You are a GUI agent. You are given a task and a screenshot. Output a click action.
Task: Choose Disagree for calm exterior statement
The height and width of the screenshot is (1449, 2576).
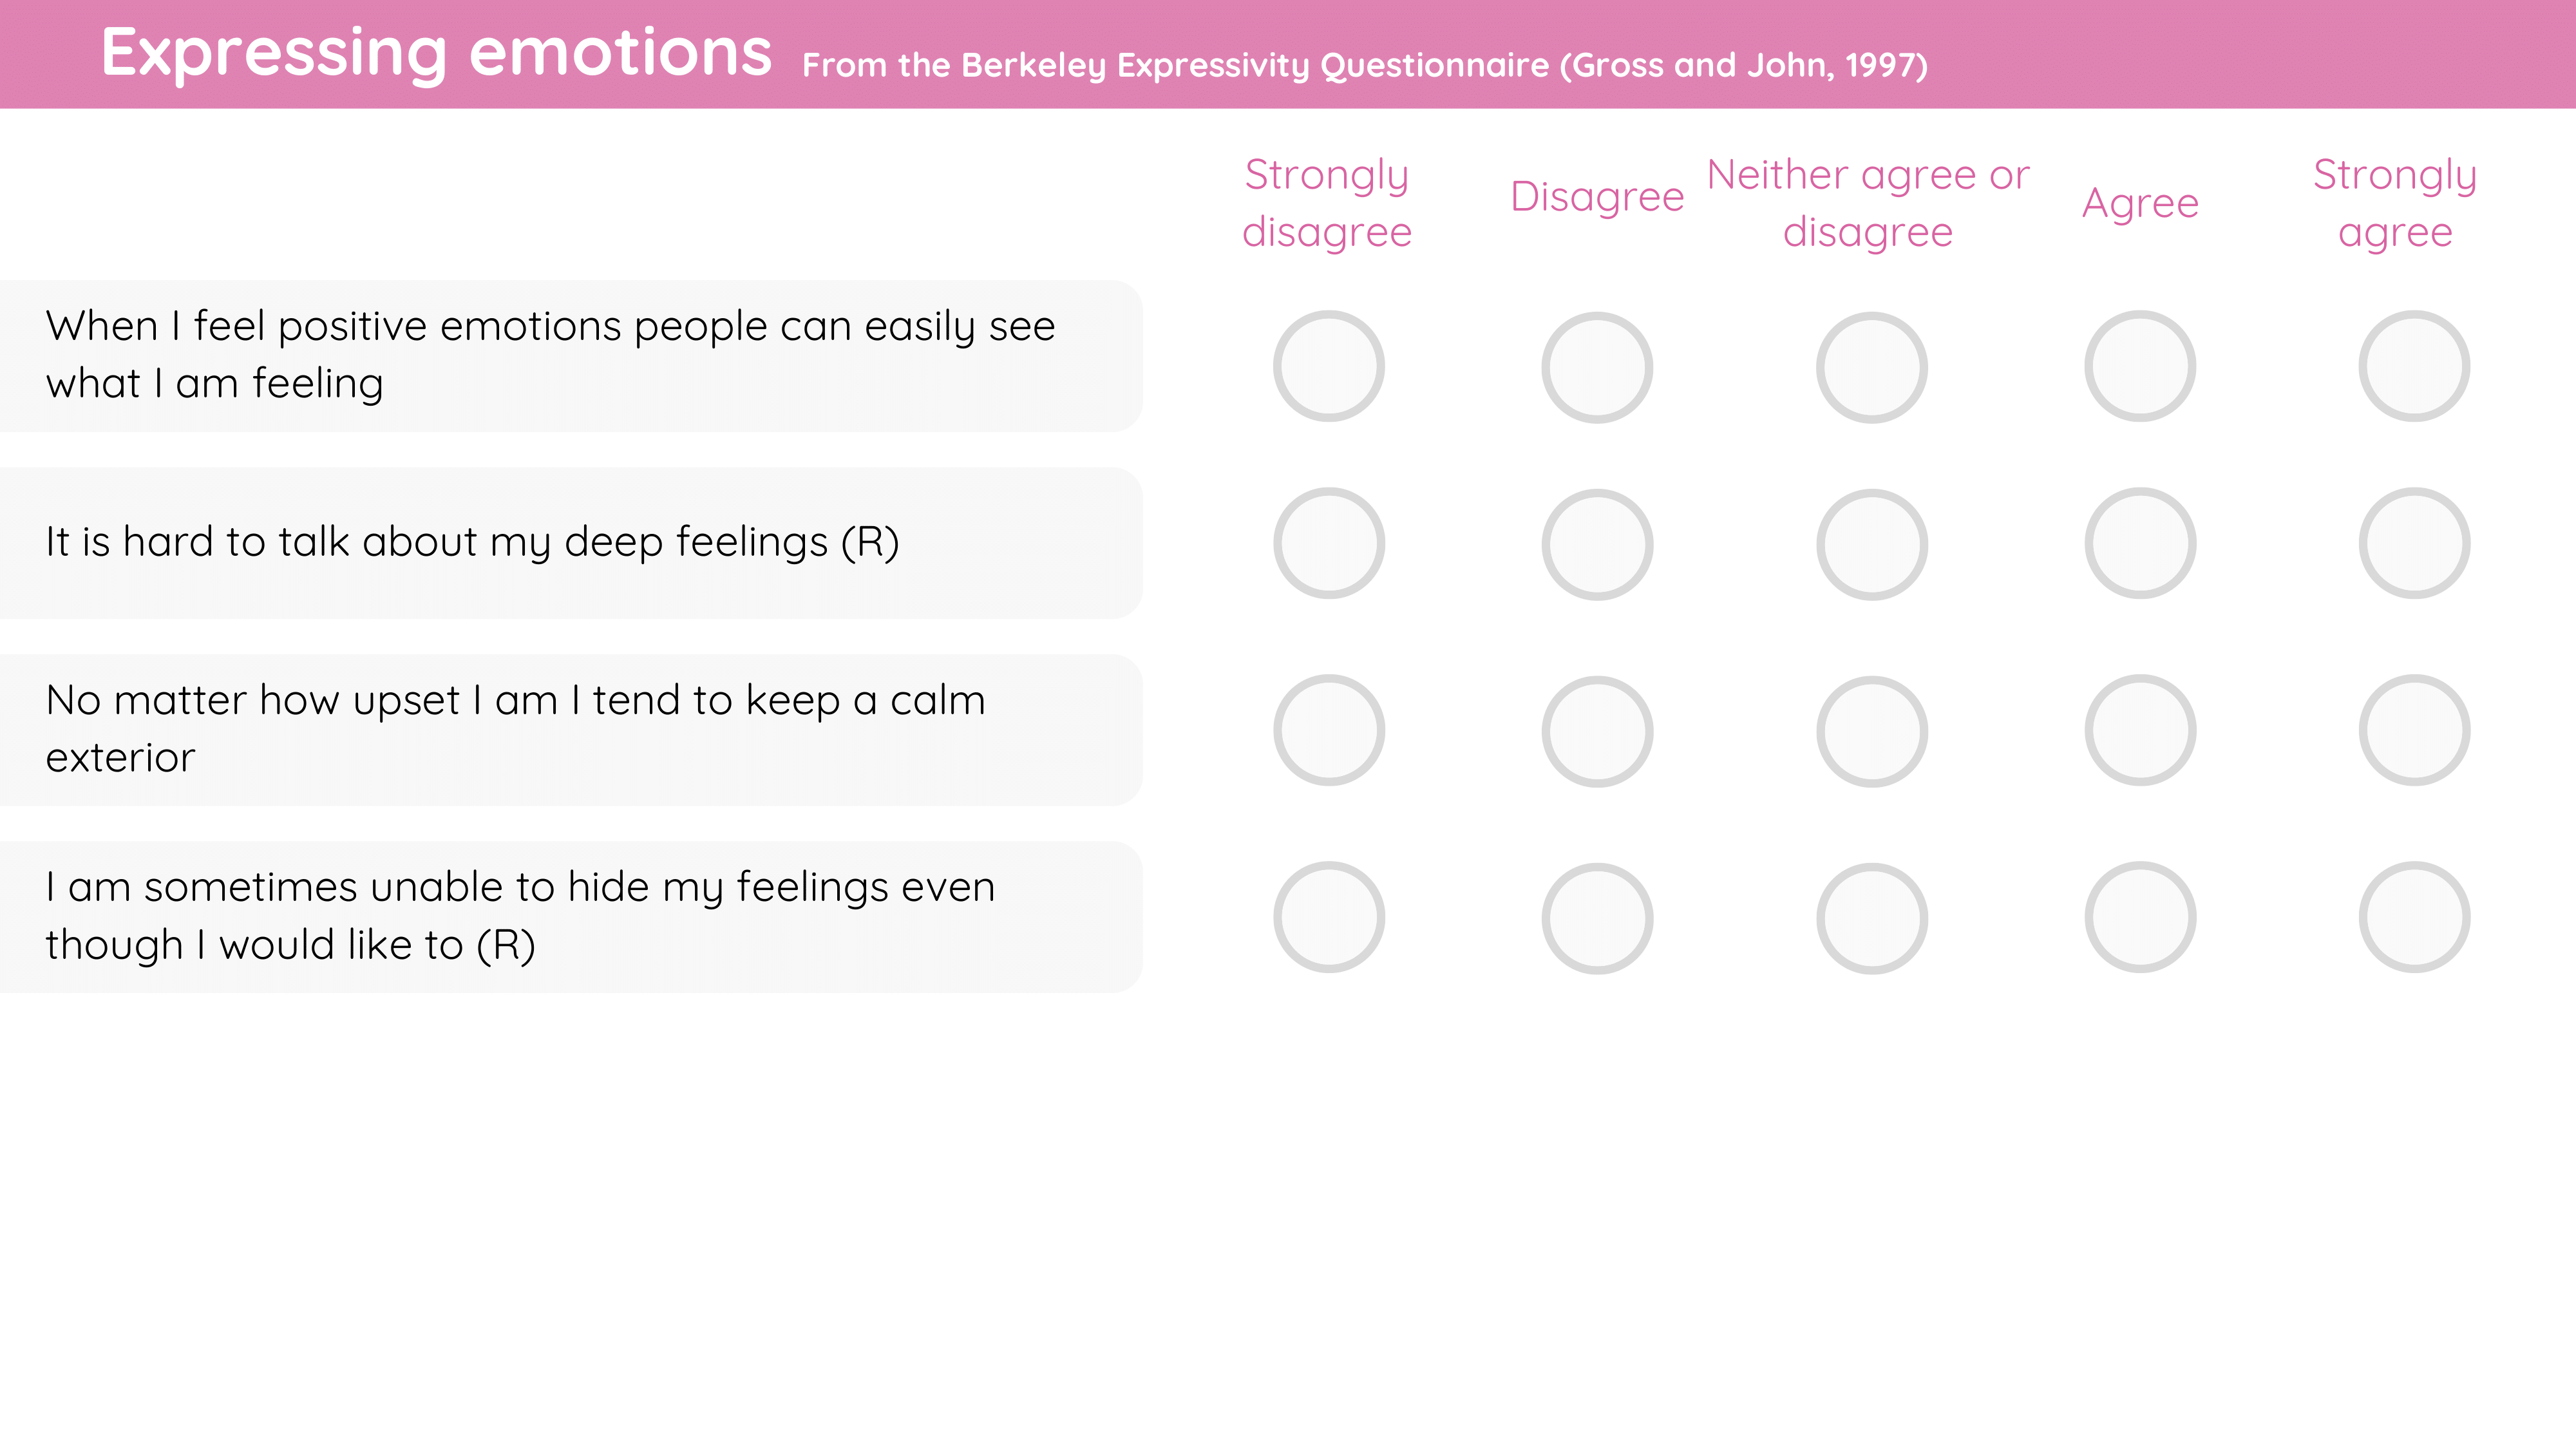1597,731
